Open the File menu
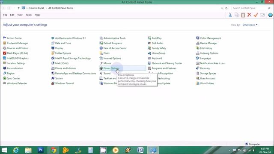274x154 pixels. [x=5, y=15]
